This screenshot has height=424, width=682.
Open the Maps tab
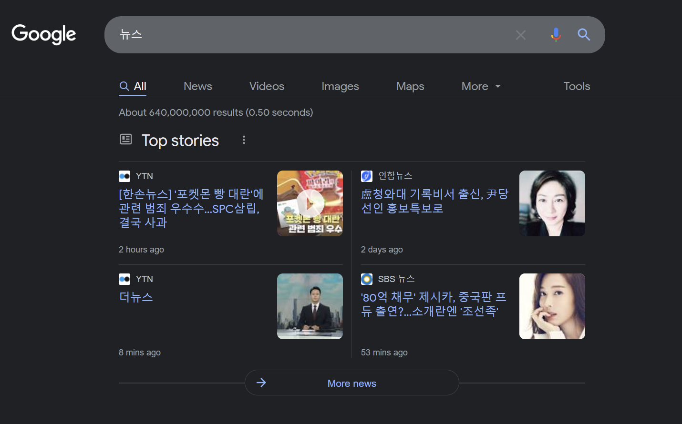410,86
